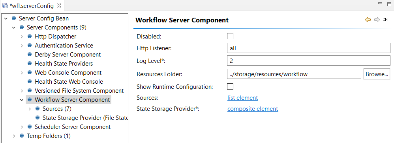Click the forward arrow navigation icon
This screenshot has height=143, width=394.
(377, 20)
